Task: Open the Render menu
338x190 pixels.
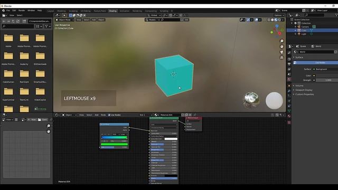Action: [x=22, y=11]
